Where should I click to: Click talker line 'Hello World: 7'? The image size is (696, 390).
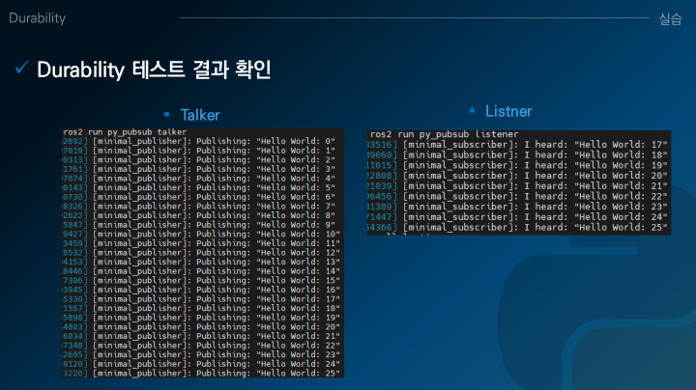click(x=199, y=207)
